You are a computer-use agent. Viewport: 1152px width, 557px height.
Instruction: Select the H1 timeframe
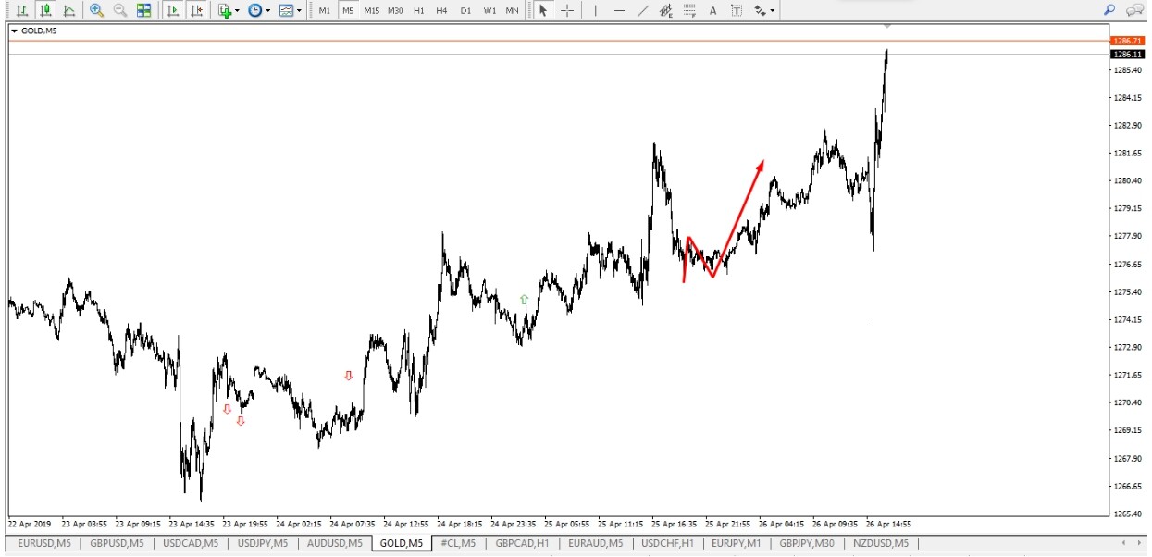[x=419, y=10]
